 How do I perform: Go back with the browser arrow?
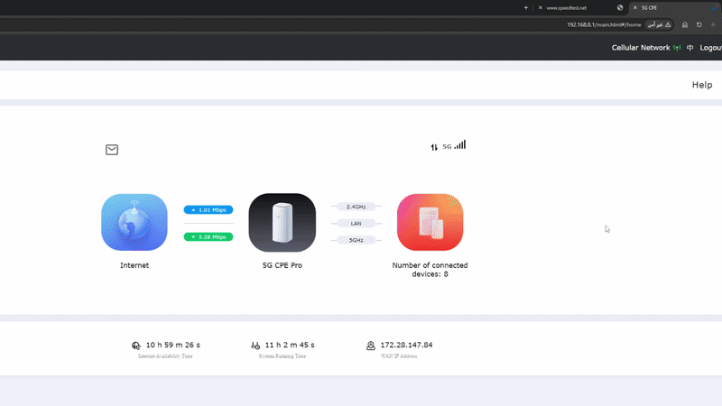click(713, 25)
